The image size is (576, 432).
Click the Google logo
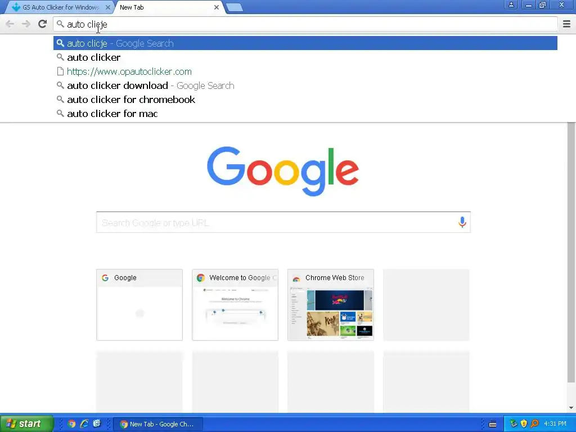coord(283,171)
